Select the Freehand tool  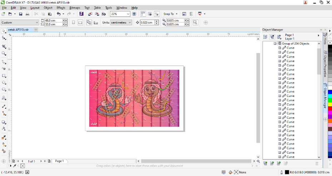4,62
